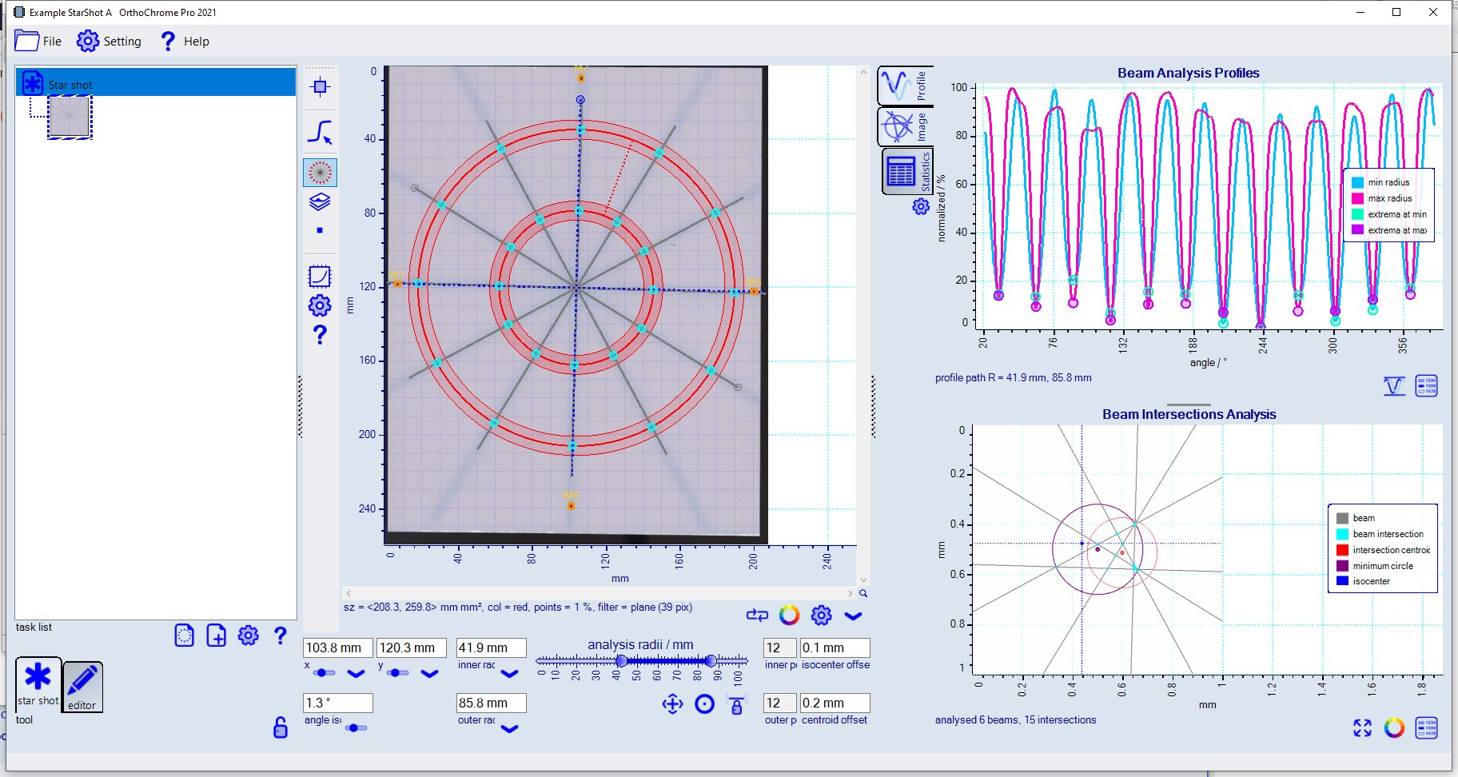This screenshot has width=1458, height=777.
Task: Click the inner radius 41.9 mm field
Action: click(x=491, y=647)
